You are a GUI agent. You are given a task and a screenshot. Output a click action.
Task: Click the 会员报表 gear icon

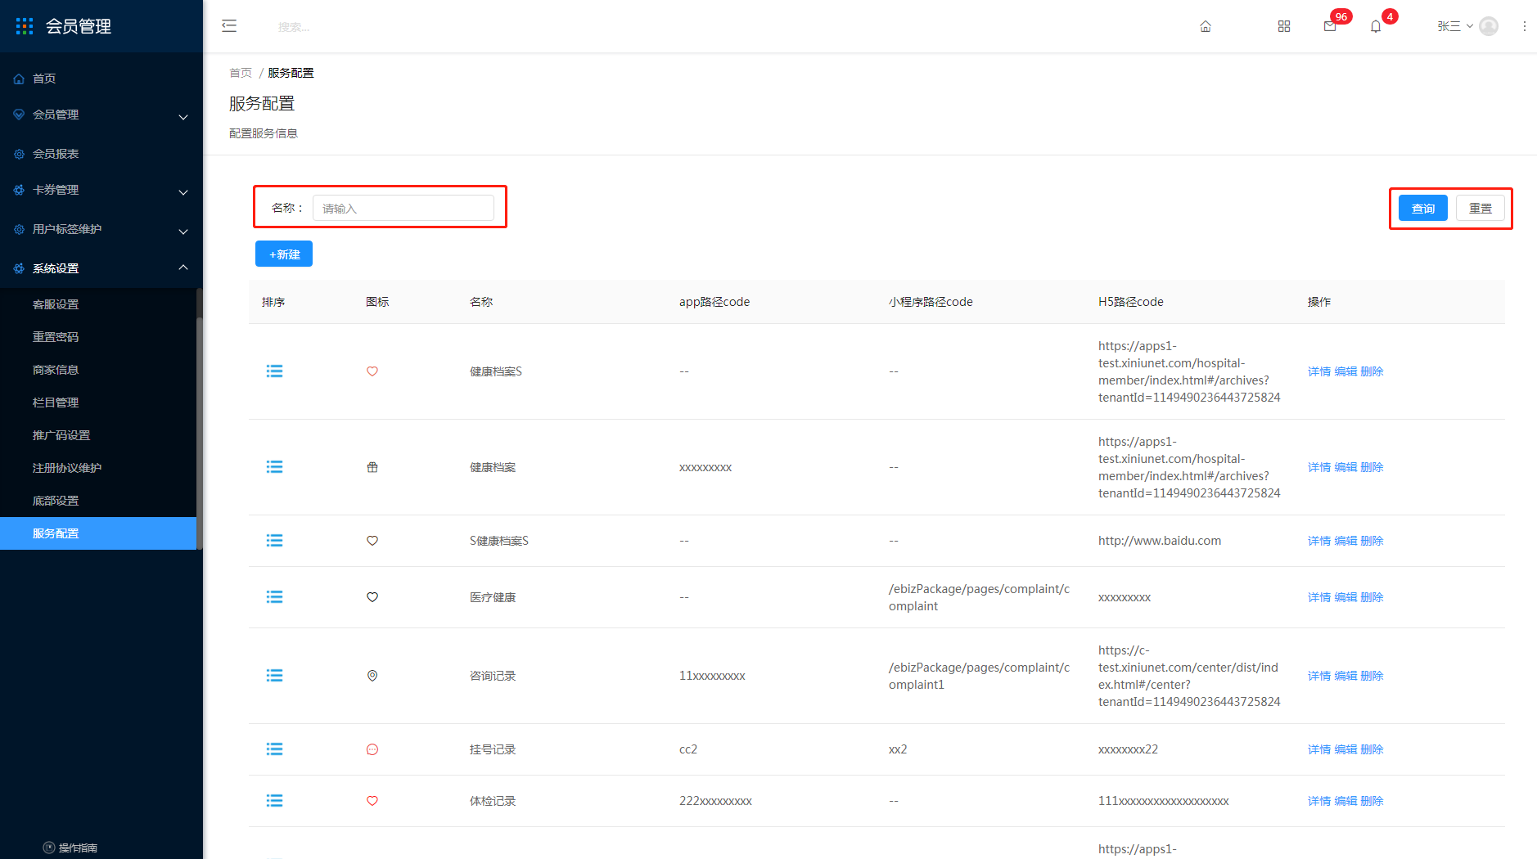(19, 154)
